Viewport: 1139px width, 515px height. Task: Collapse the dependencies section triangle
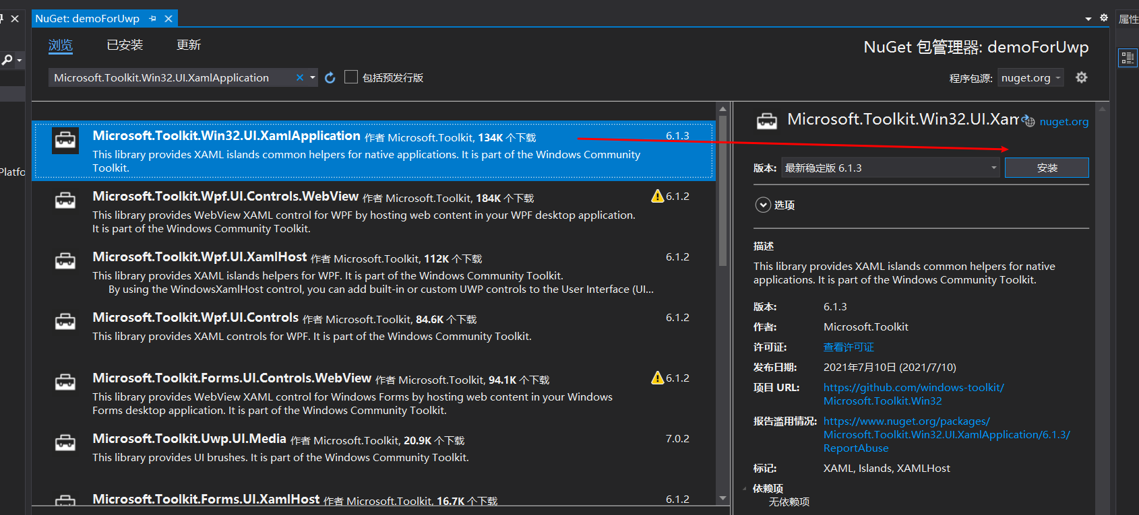pos(745,489)
